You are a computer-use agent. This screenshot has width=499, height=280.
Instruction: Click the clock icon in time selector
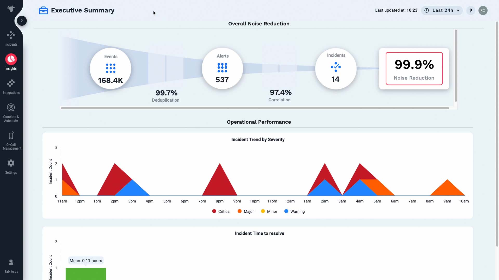tap(426, 10)
